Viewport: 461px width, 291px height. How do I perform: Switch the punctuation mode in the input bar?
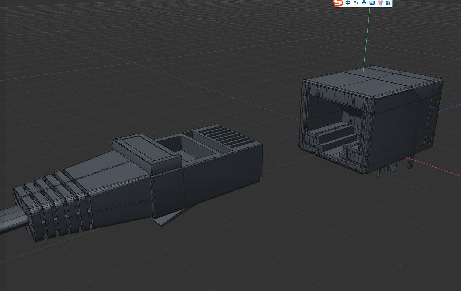356,3
